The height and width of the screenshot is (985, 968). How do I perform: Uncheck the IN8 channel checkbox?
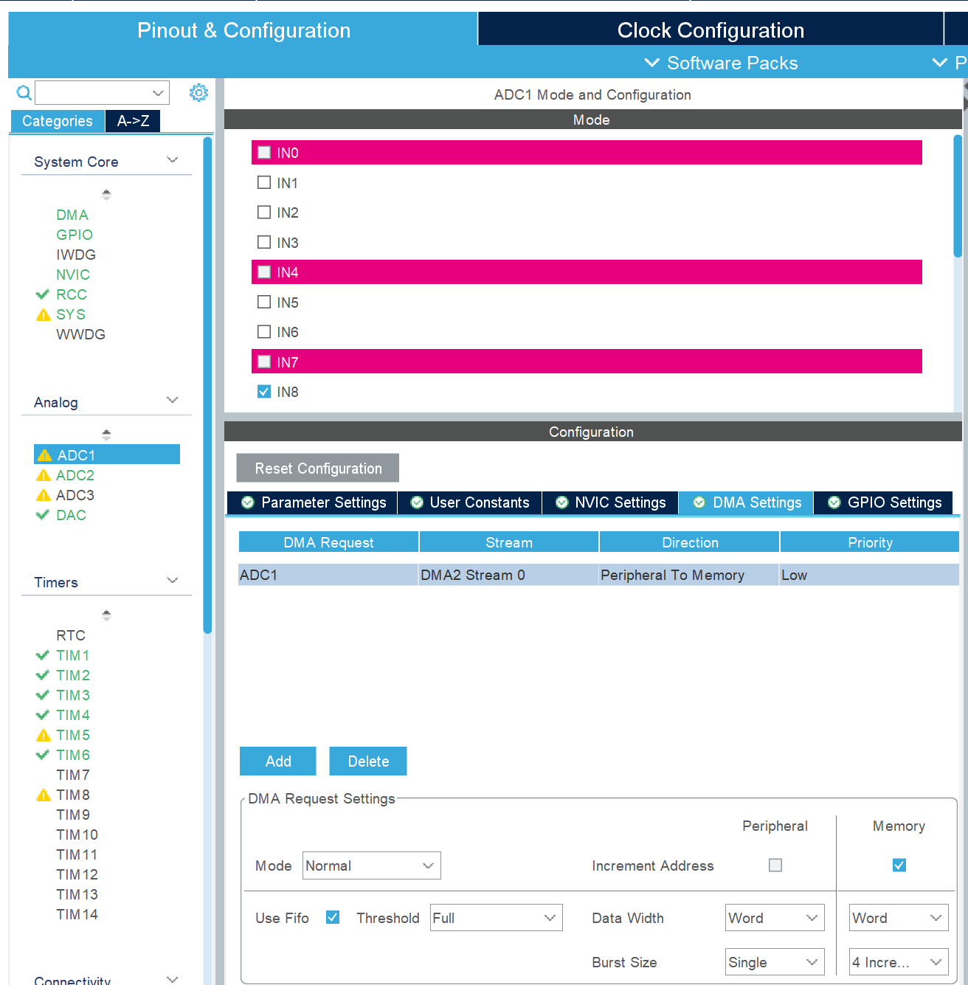click(x=263, y=391)
